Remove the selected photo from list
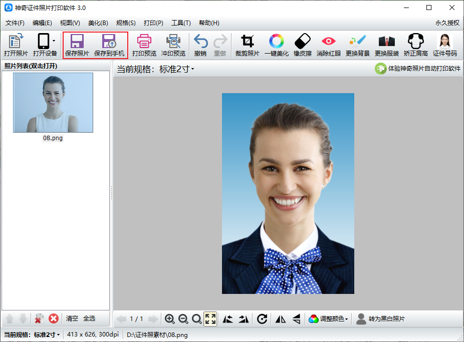 click(x=39, y=318)
